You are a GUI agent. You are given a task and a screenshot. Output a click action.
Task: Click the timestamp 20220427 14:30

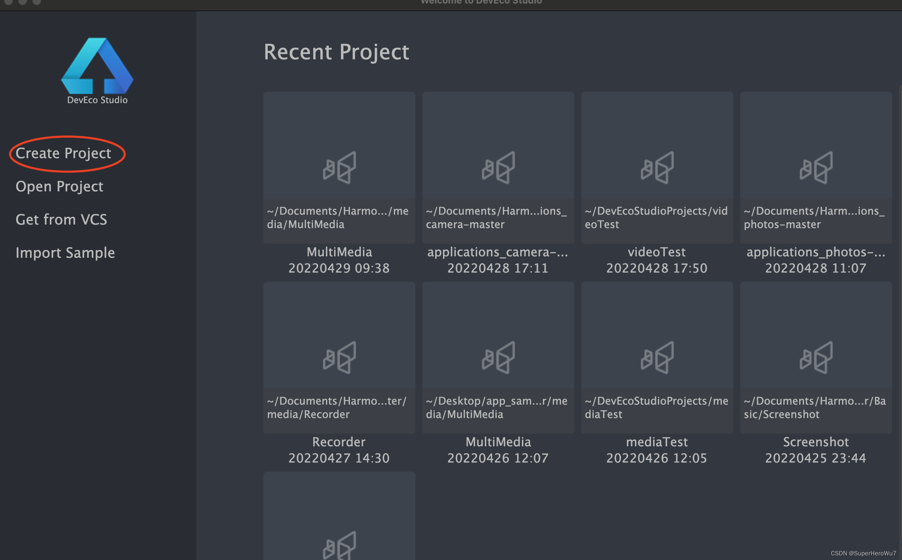point(339,458)
